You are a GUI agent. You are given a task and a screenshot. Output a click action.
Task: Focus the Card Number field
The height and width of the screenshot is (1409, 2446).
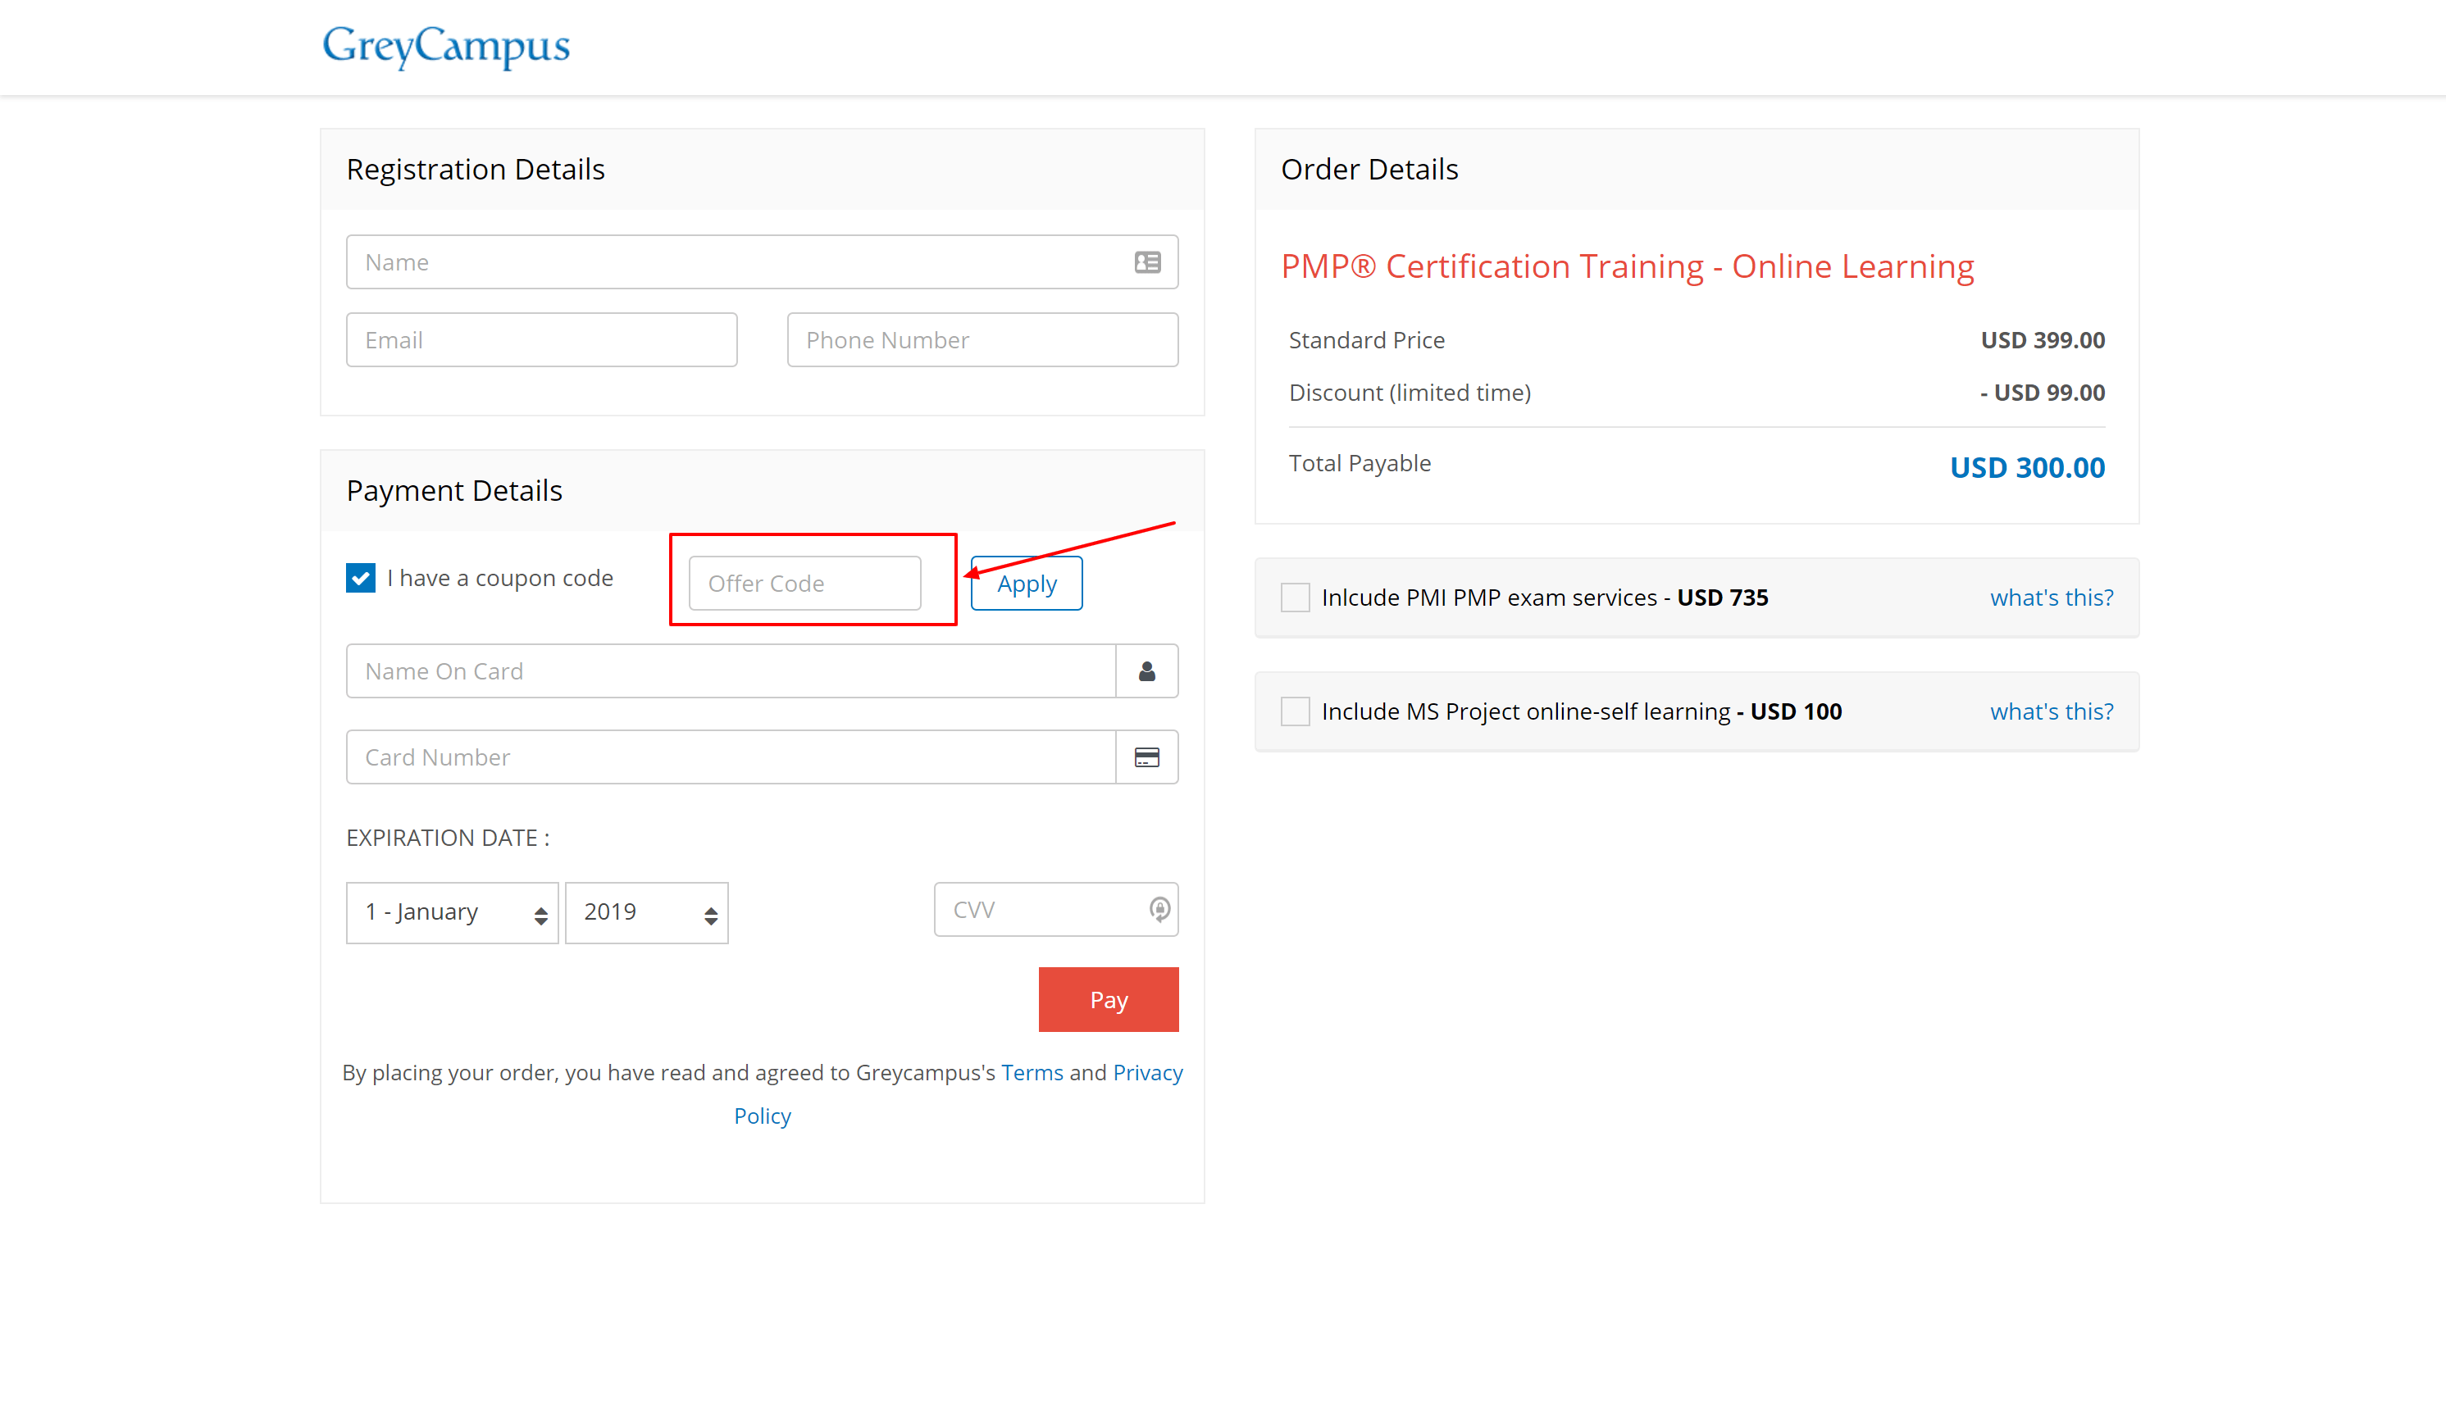coord(731,757)
